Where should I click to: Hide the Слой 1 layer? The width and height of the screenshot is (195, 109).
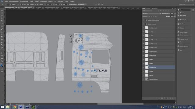pyautogui.click(x=143, y=36)
